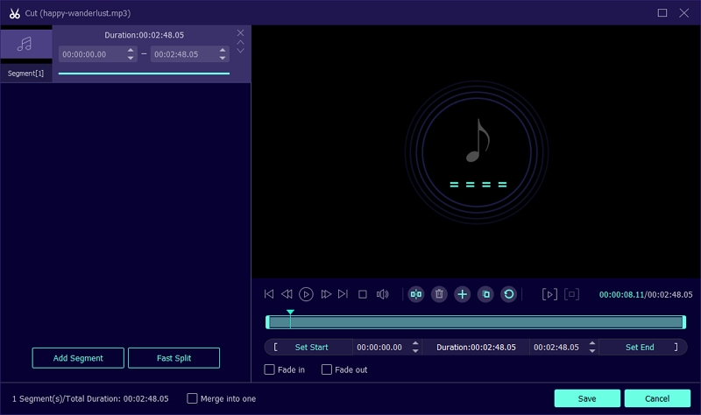The image size is (701, 415).
Task: Click the fast-forward playback icon
Action: [326, 294]
